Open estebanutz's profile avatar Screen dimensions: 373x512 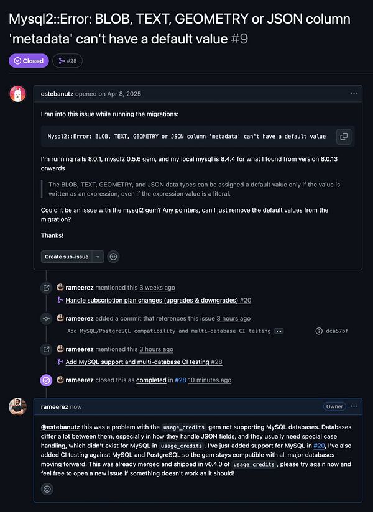pos(18,94)
